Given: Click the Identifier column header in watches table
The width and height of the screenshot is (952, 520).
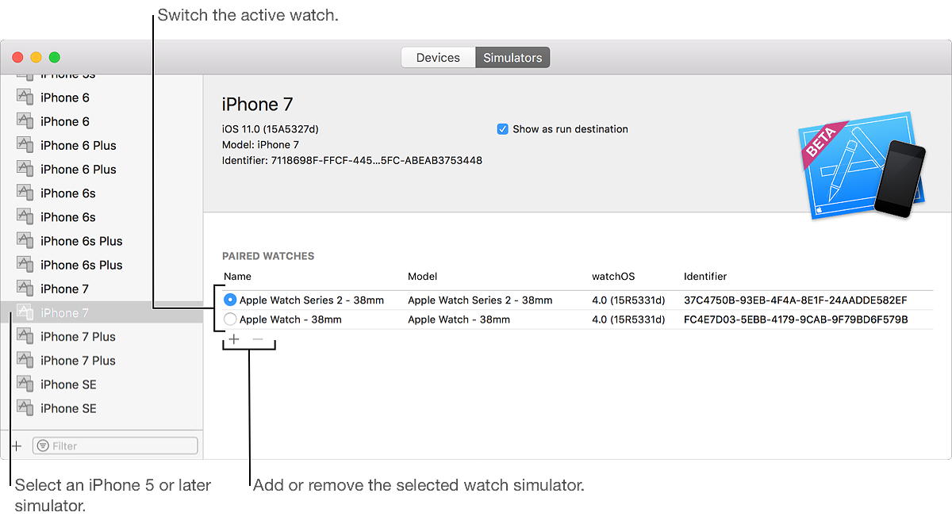Looking at the screenshot, I should coord(705,277).
